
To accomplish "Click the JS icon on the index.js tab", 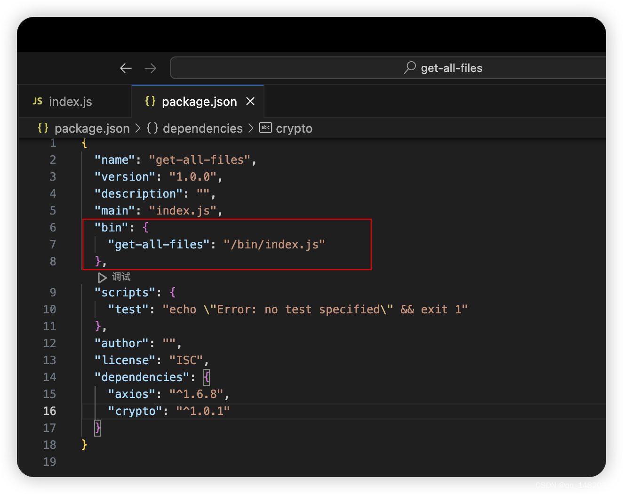I will [x=37, y=101].
